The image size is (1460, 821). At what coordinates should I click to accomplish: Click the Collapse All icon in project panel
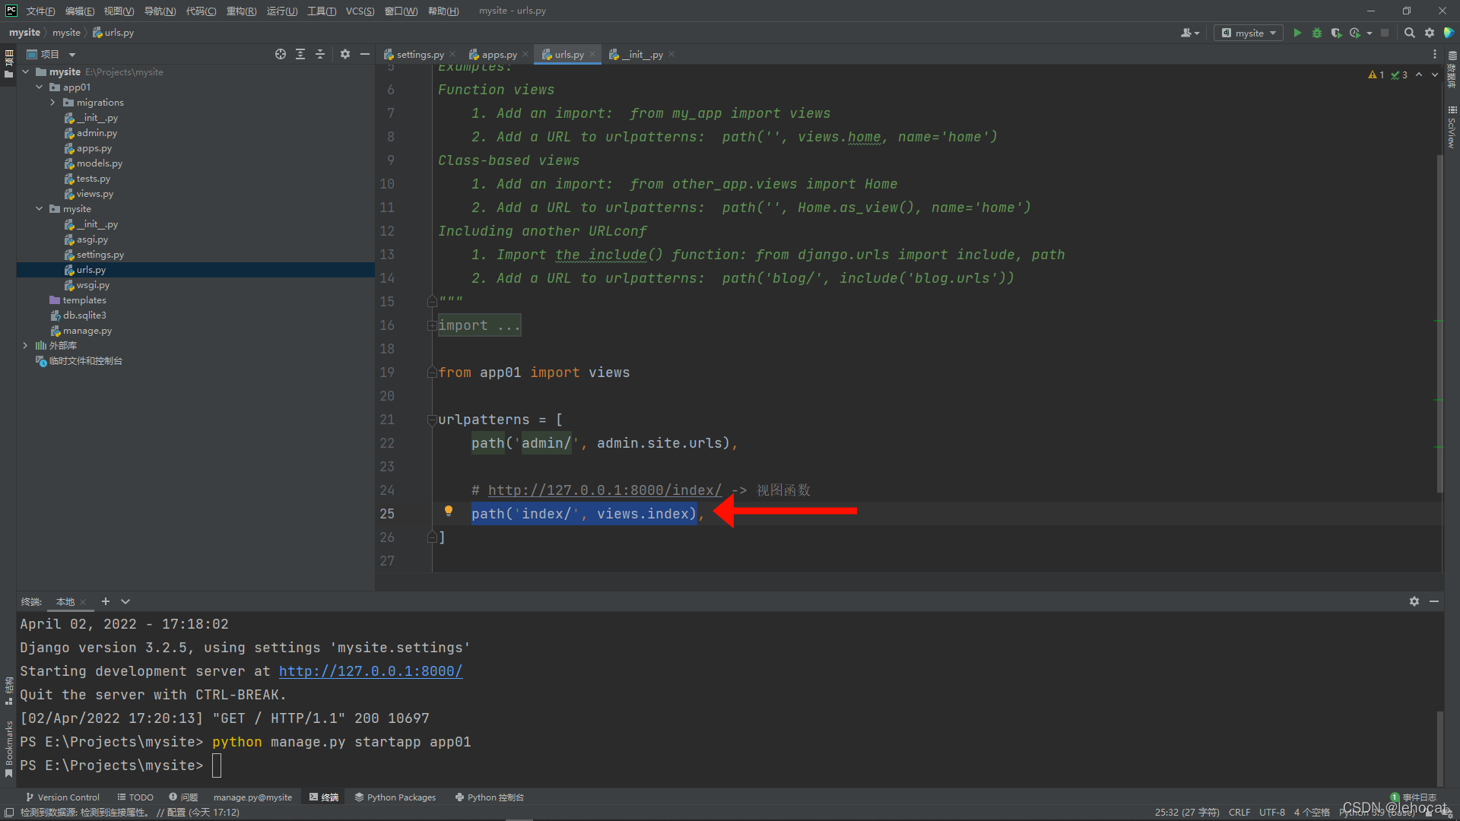tap(320, 54)
